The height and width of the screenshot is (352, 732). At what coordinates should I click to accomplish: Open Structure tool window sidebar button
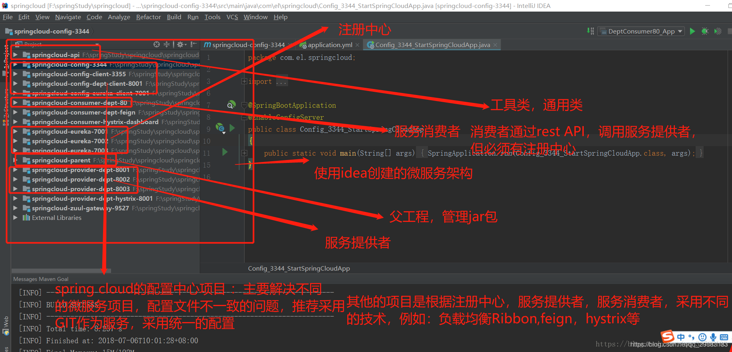(x=6, y=107)
